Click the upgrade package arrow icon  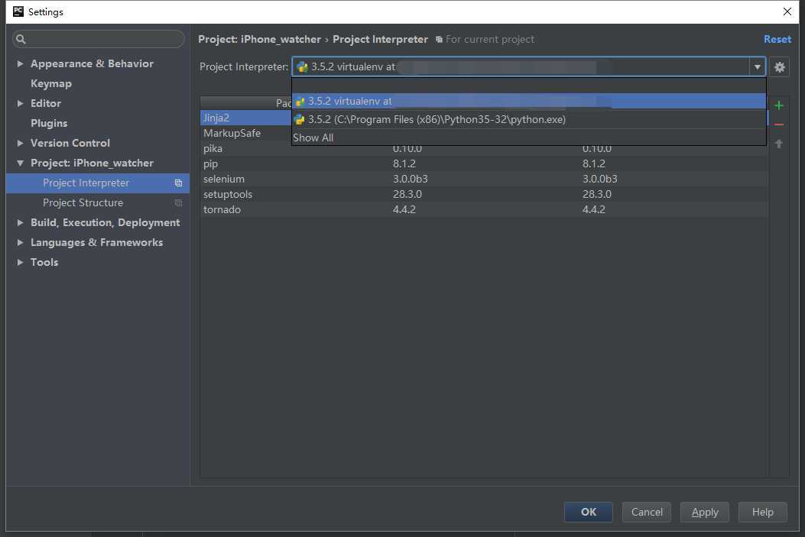[x=779, y=144]
